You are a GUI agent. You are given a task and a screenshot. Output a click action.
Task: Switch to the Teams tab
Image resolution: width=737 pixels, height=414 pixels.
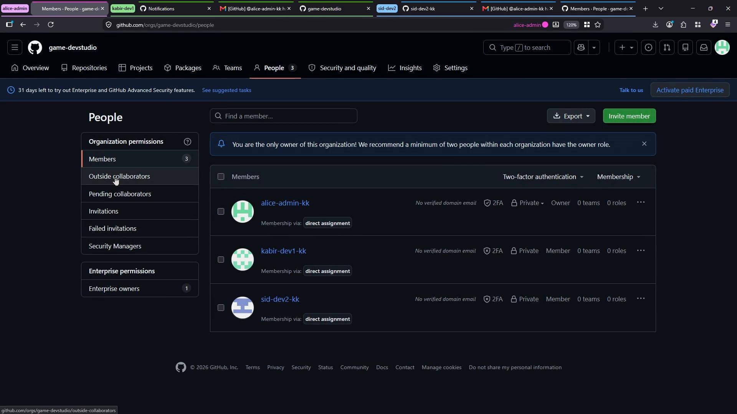[x=227, y=68]
